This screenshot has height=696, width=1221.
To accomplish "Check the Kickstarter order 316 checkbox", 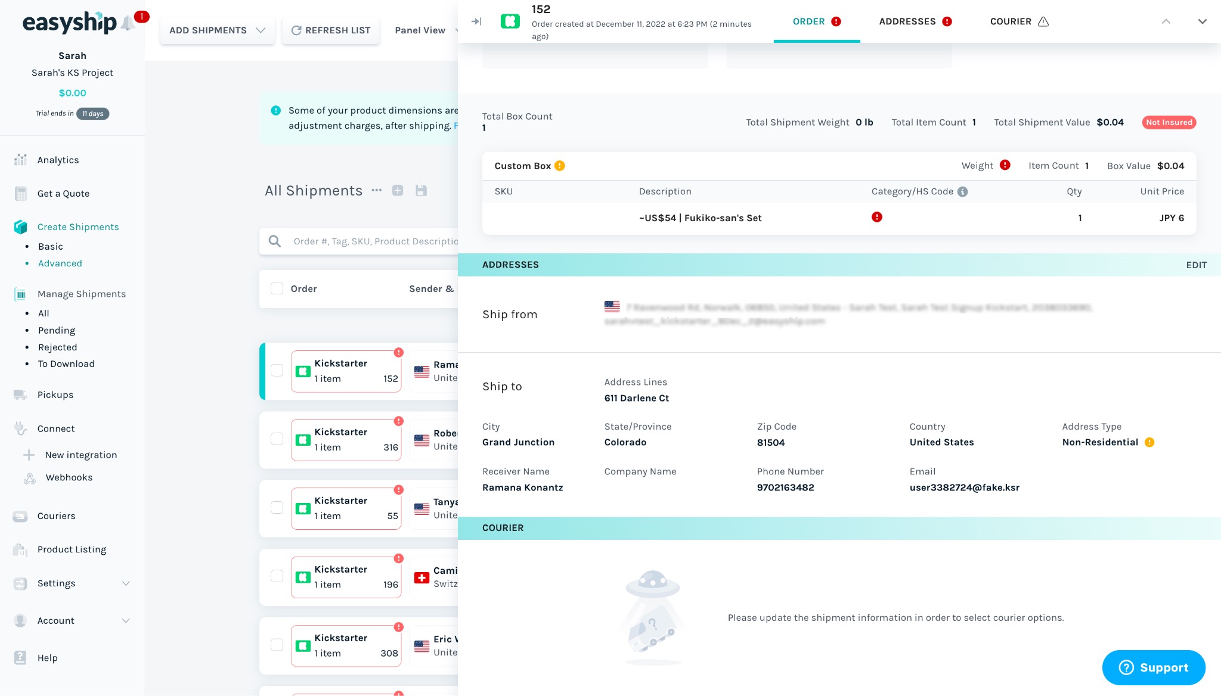I will click(277, 439).
